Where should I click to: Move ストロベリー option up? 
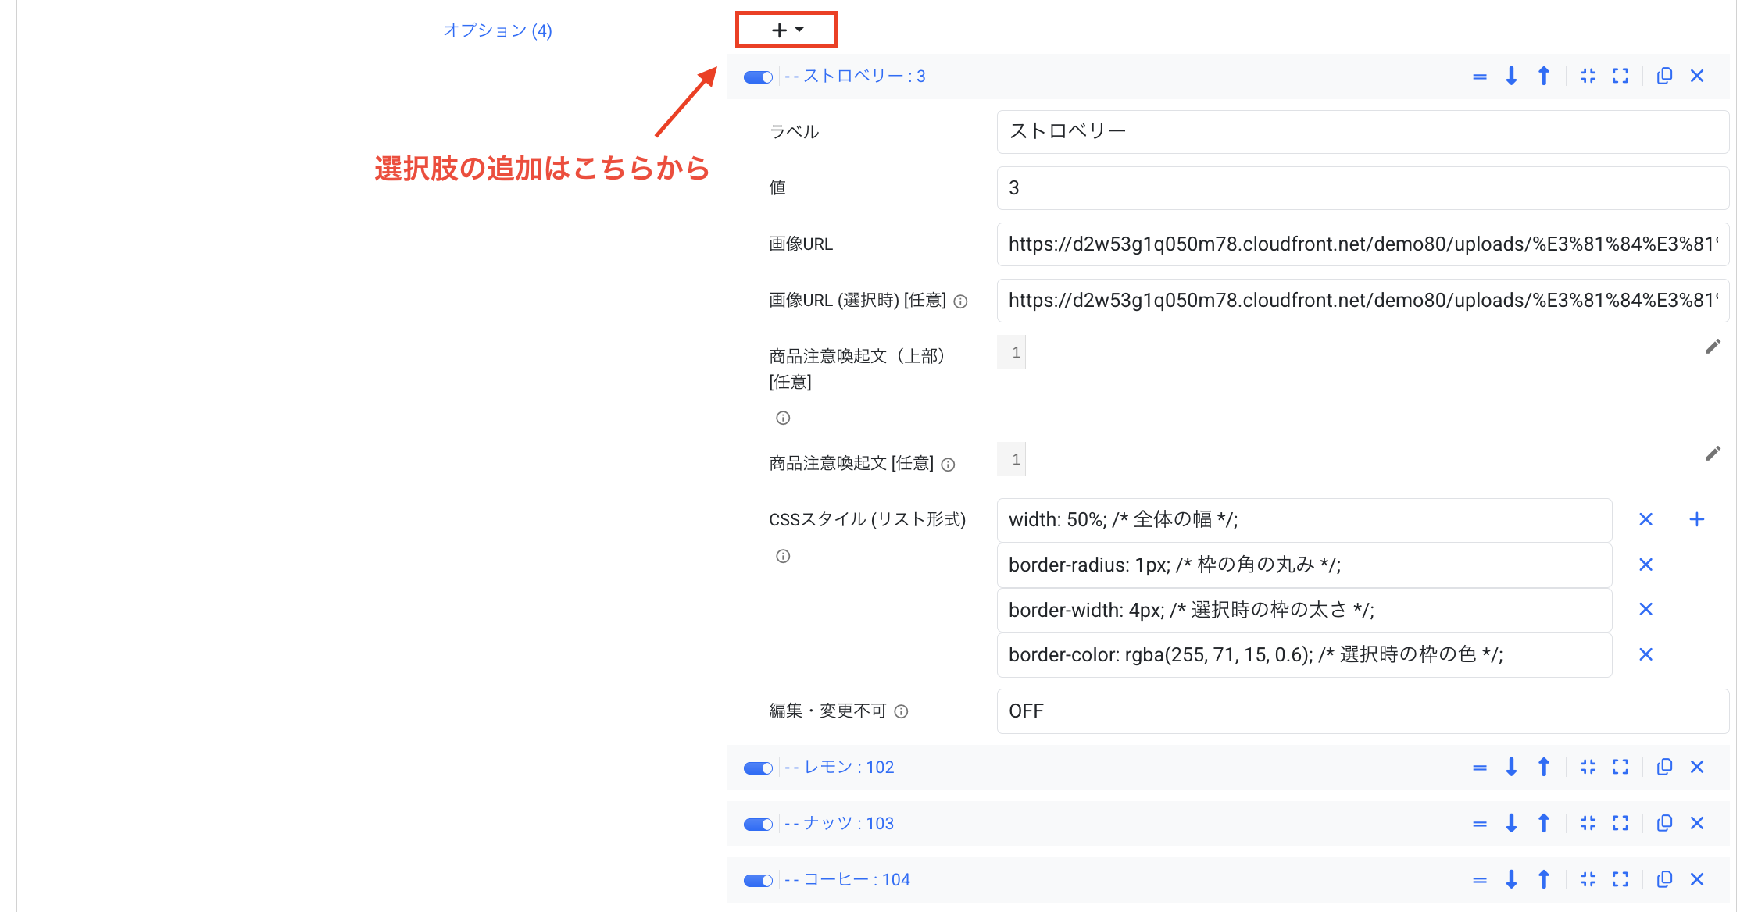click(1543, 76)
